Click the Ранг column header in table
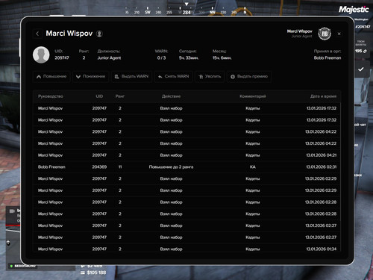This screenshot has width=373, height=280. pyautogui.click(x=120, y=96)
